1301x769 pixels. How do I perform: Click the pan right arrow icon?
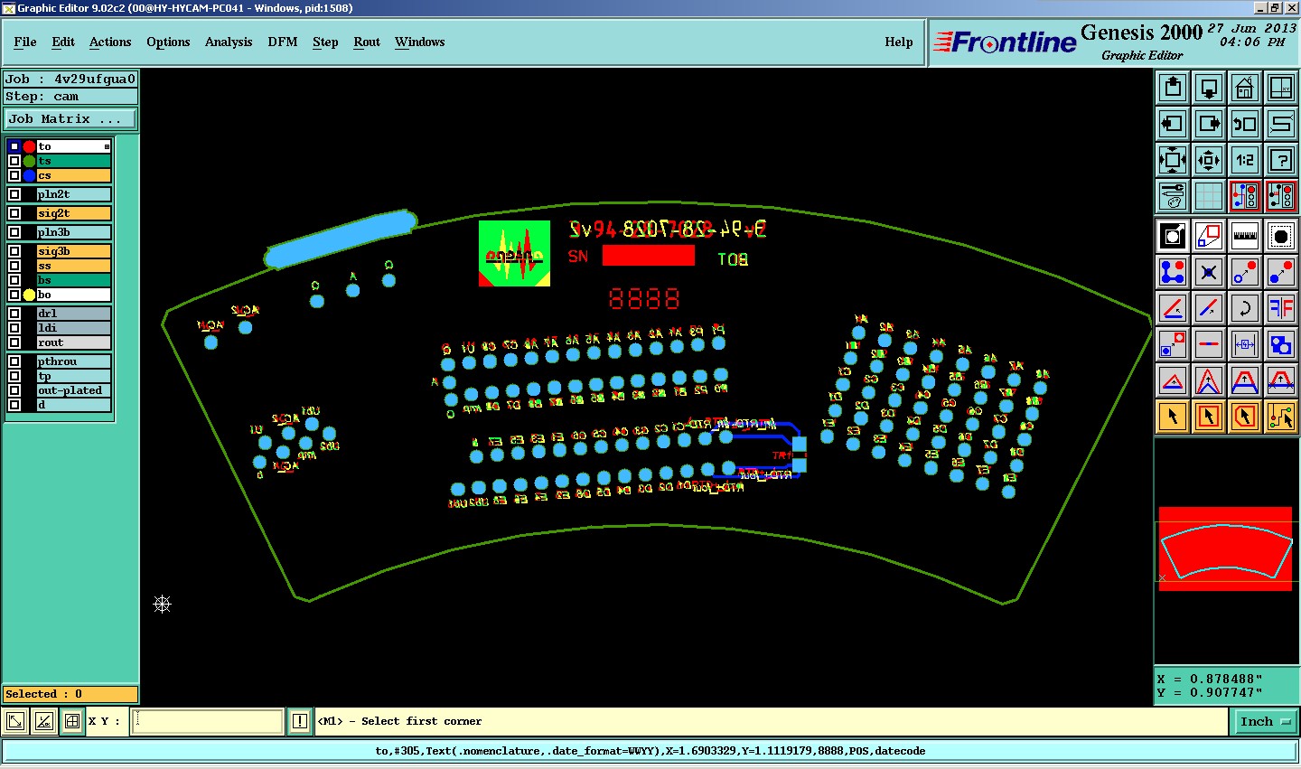click(1209, 124)
